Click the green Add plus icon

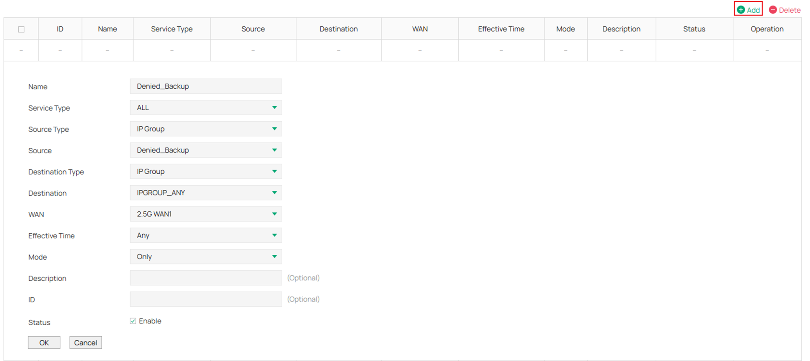(741, 10)
